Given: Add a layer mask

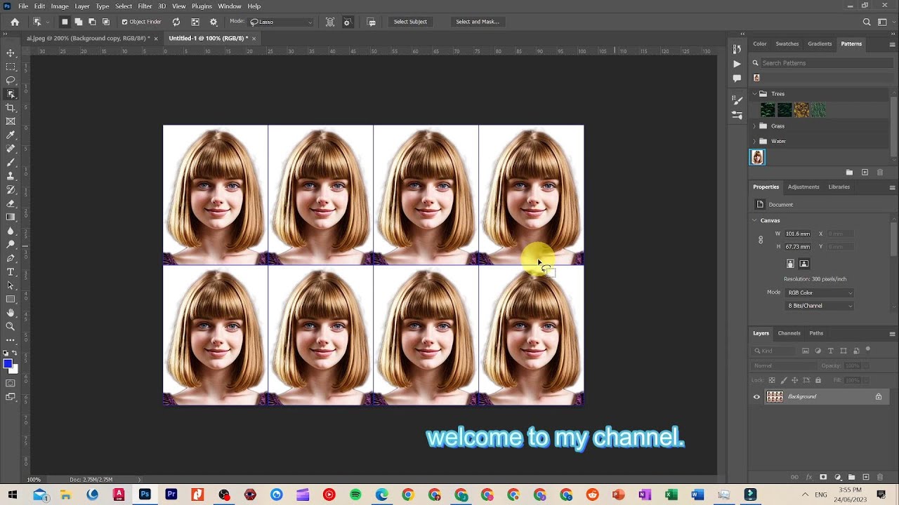Looking at the screenshot, I should point(823,477).
